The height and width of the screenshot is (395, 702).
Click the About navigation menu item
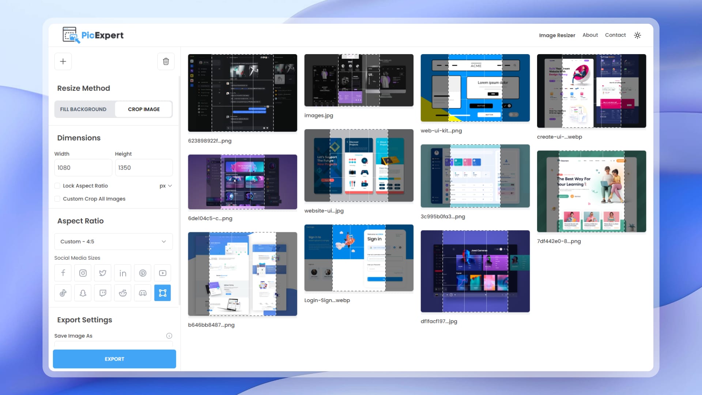[x=590, y=35]
